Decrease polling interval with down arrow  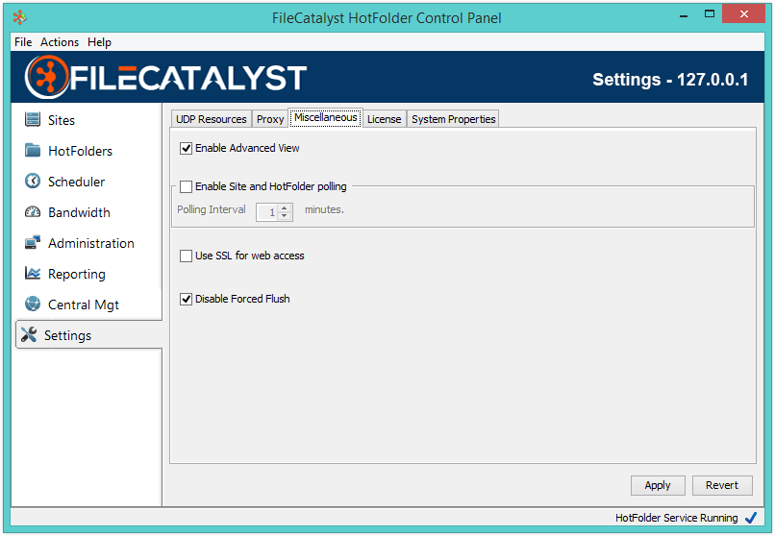[x=285, y=216]
